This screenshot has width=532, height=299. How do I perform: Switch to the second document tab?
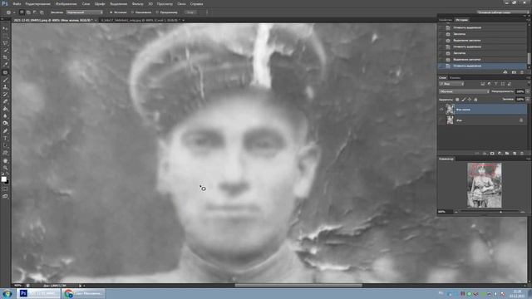140,20
